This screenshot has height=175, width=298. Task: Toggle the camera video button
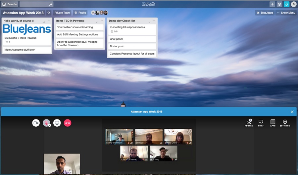coord(36,123)
